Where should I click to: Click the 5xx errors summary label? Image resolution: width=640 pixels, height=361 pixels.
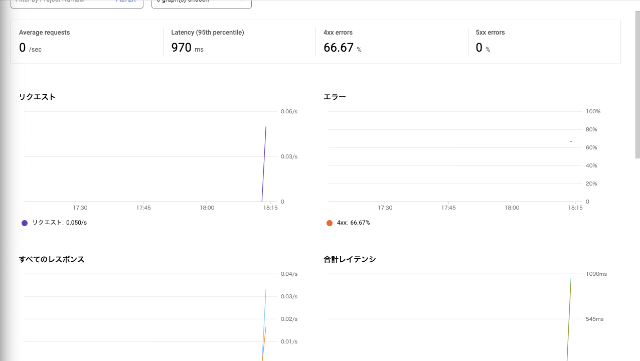coord(490,33)
